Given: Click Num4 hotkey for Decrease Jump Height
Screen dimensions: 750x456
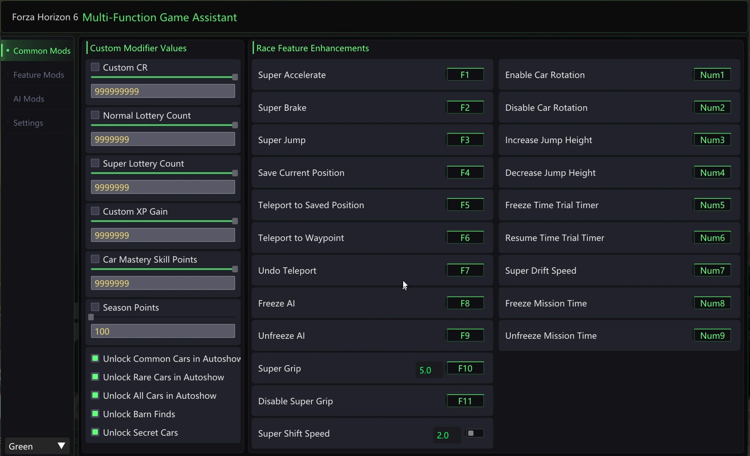Looking at the screenshot, I should [712, 173].
